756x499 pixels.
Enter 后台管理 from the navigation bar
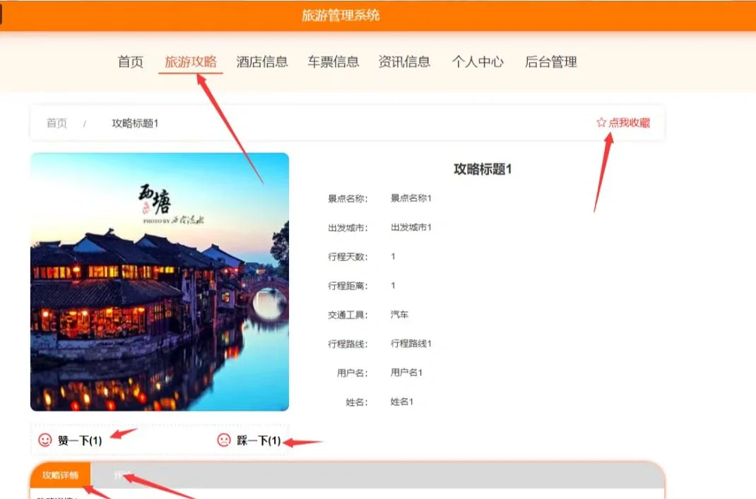point(551,62)
